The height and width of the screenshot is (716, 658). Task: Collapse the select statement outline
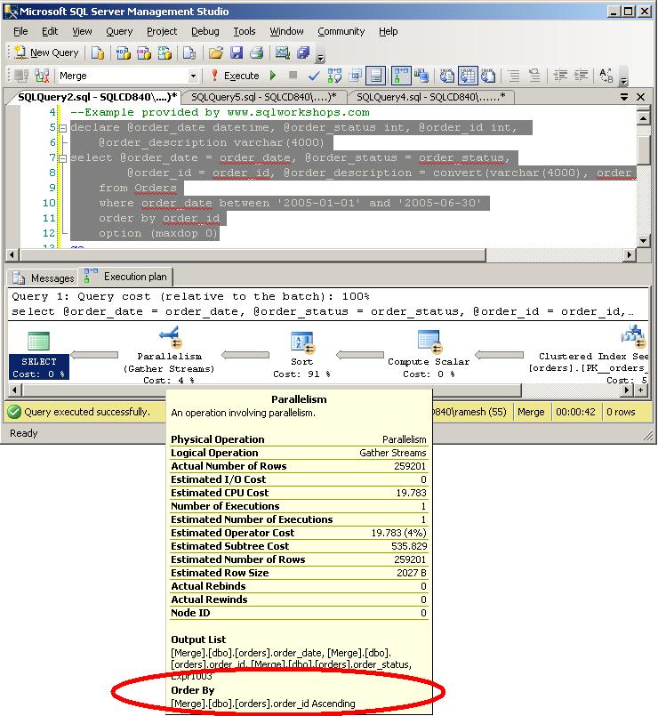click(x=63, y=158)
